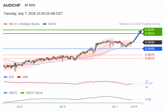Click the RSI value 57.27 label
This screenshot has width=163, height=111.
click(149, 83)
